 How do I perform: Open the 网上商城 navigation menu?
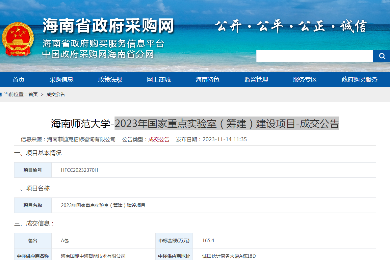[x=159, y=80]
